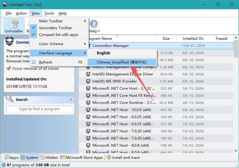
Task: Click the 2019年12月7日 17:17:28 install date
Action: point(27,87)
